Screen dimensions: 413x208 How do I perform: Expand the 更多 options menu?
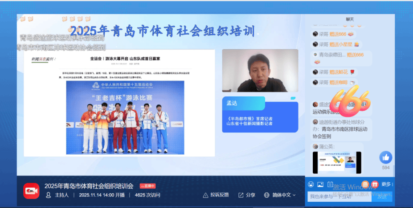[387, 184]
